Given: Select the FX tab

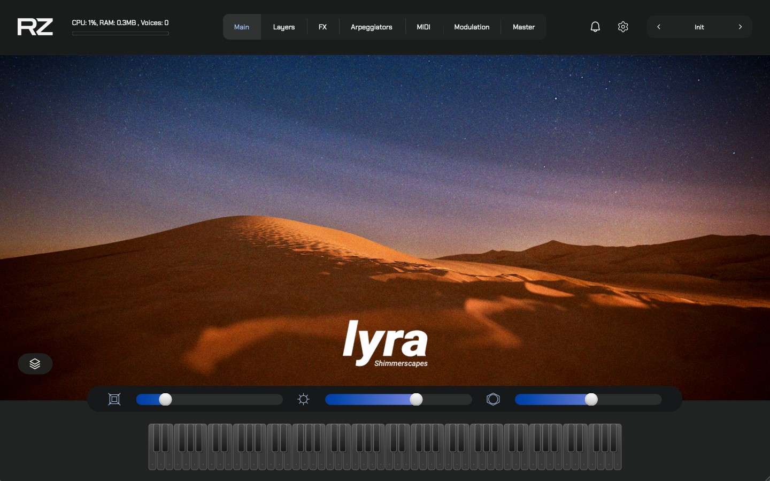Looking at the screenshot, I should tap(322, 27).
